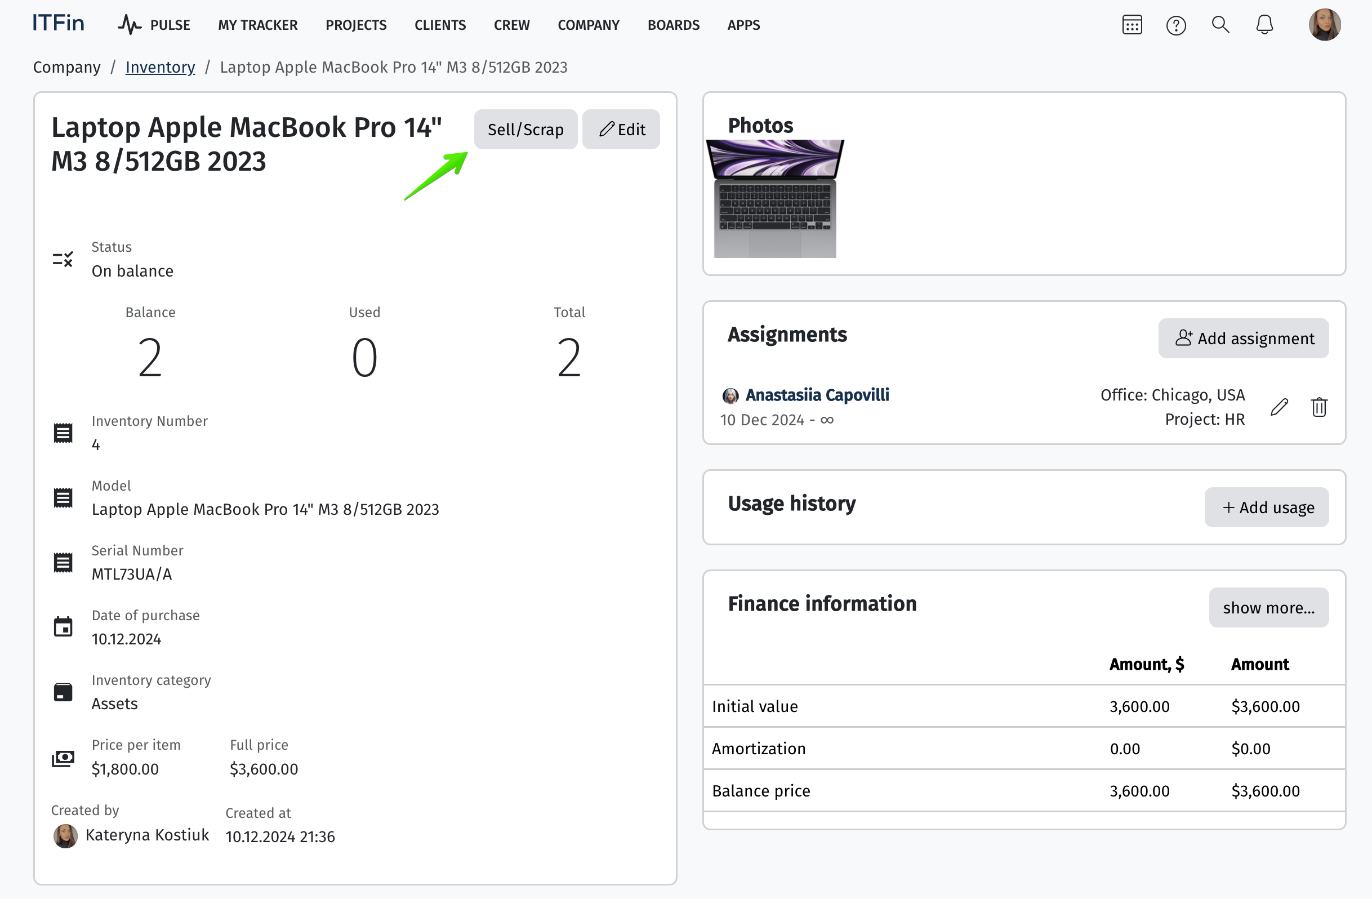Click the Sell/Scrap button
This screenshot has height=899, width=1372.
pos(525,129)
